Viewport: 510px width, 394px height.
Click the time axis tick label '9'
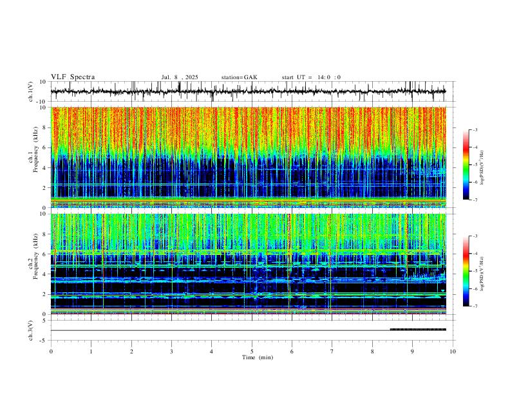pos(412,352)
